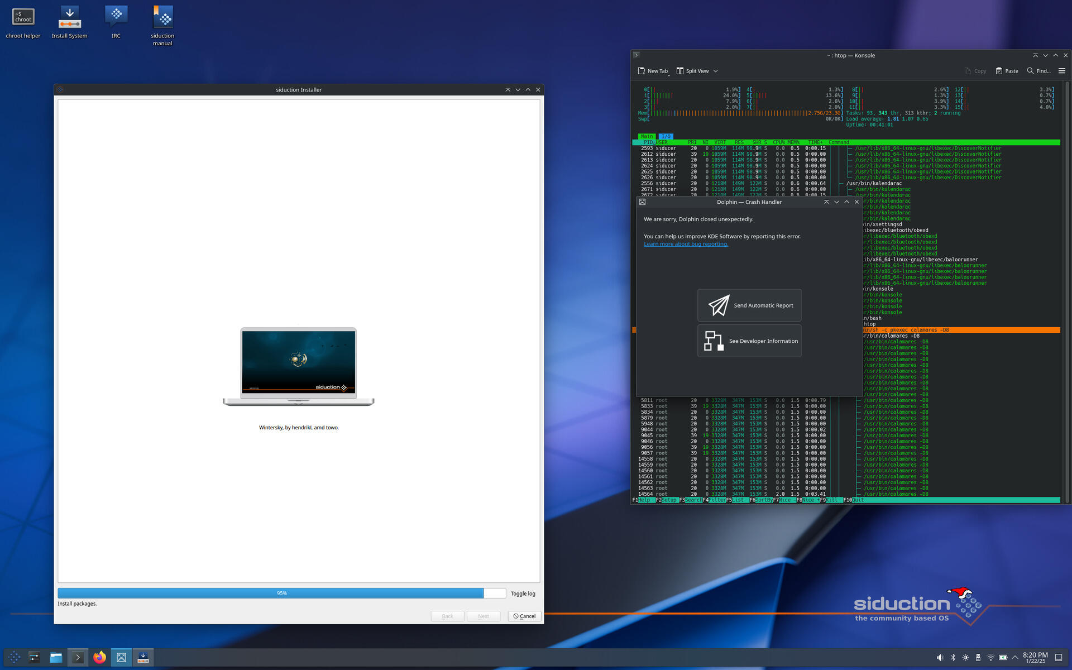1072x670 pixels.
Task: Minimize the siduction Installer window
Action: (x=518, y=89)
